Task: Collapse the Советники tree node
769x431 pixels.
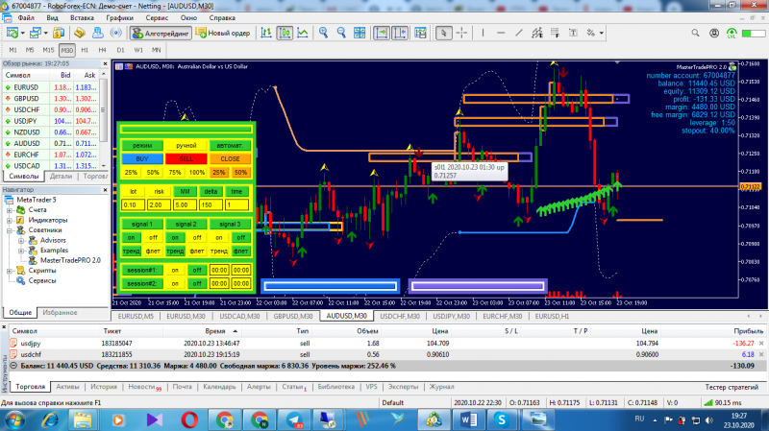Action: point(10,230)
